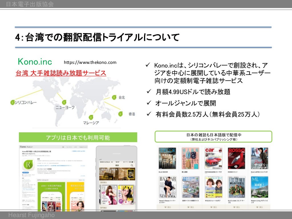This screenshot has height=219, width=292.
Task: Click the yellow app screenshot in iTunes preview
Action: coord(76,197)
